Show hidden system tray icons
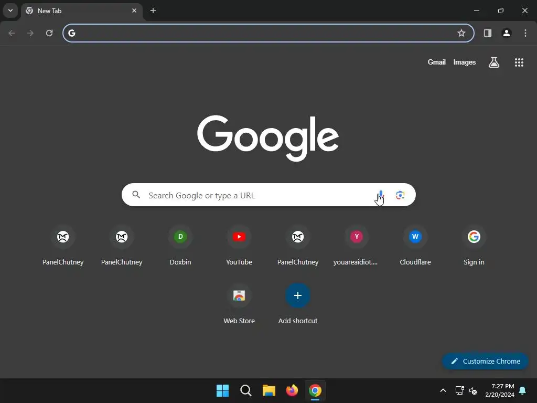The width and height of the screenshot is (537, 403). [x=443, y=390]
